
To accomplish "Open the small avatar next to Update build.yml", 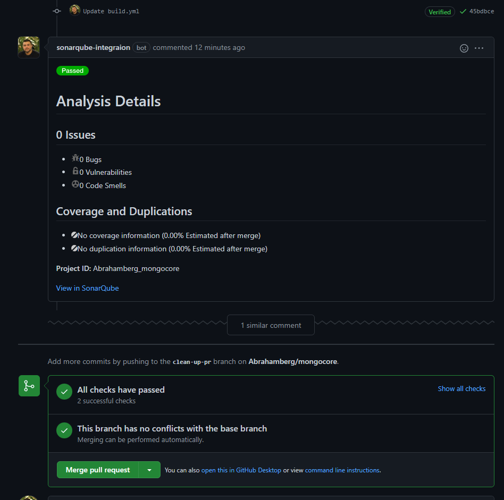I will pos(74,10).
